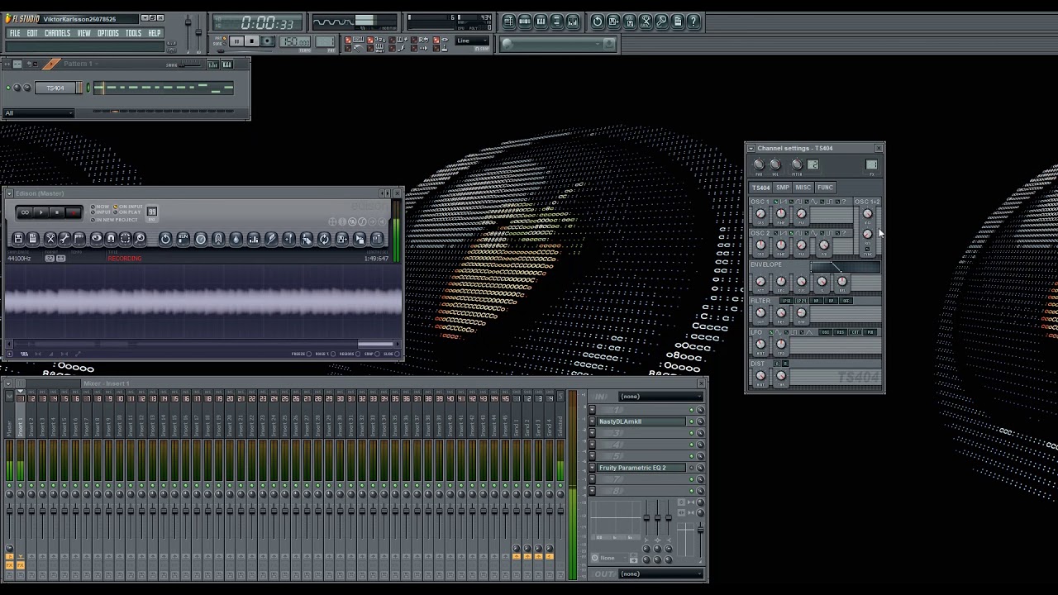
Task: Click Edison's zoom magnifier icon
Action: pos(141,239)
